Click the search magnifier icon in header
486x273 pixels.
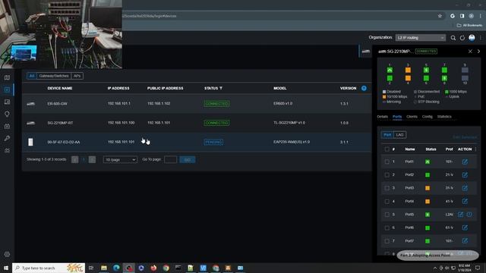pos(453,38)
